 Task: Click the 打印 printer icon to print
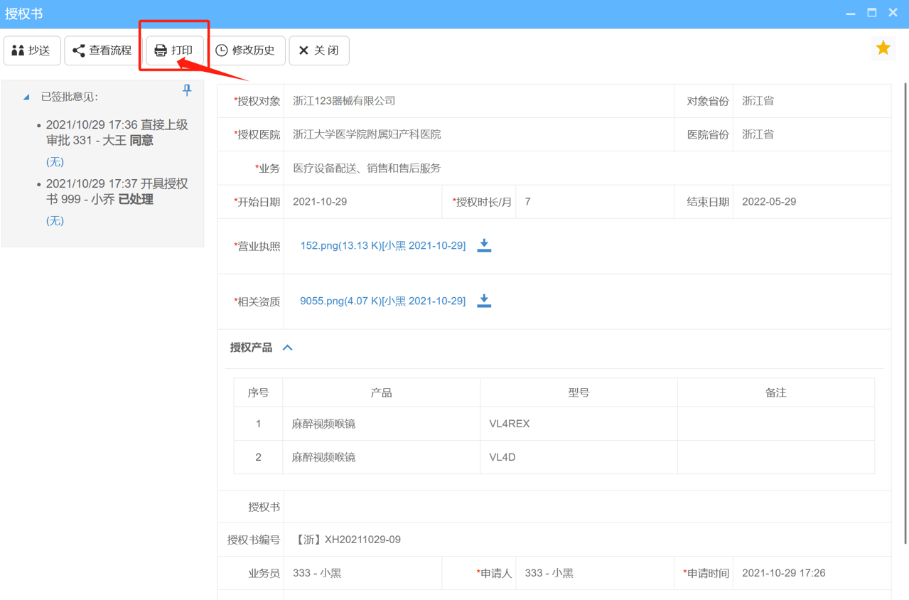coord(160,50)
